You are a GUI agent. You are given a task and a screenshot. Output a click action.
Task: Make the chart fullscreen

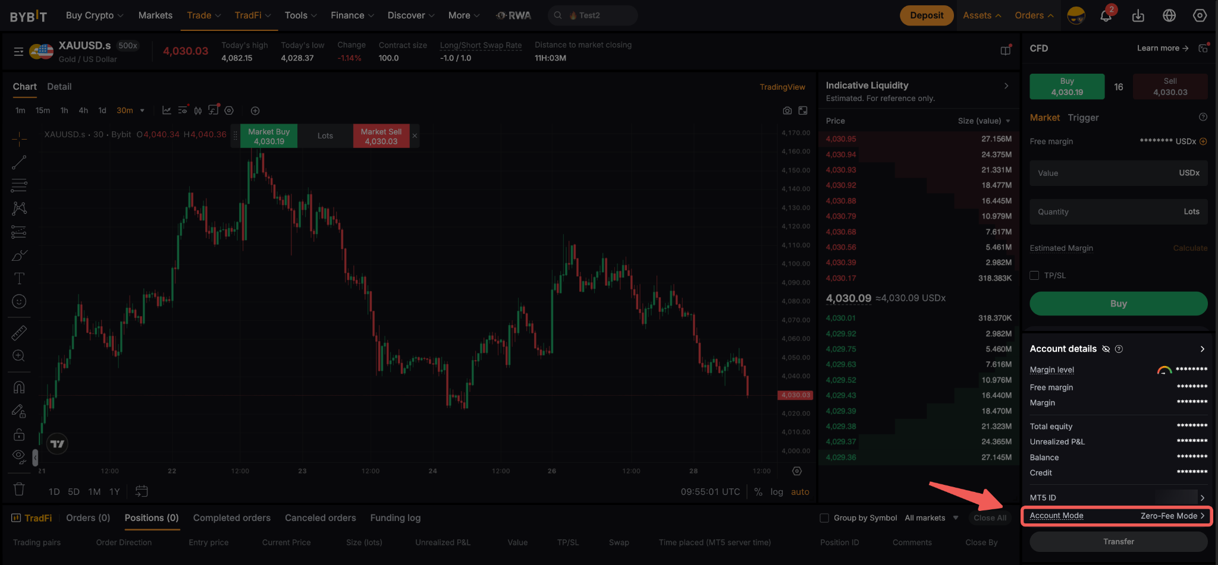point(803,111)
